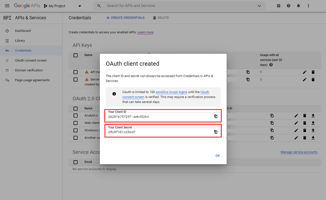This screenshot has height=200, width=326.
Task: Check the API Key row checkbox
Action: point(75,72)
